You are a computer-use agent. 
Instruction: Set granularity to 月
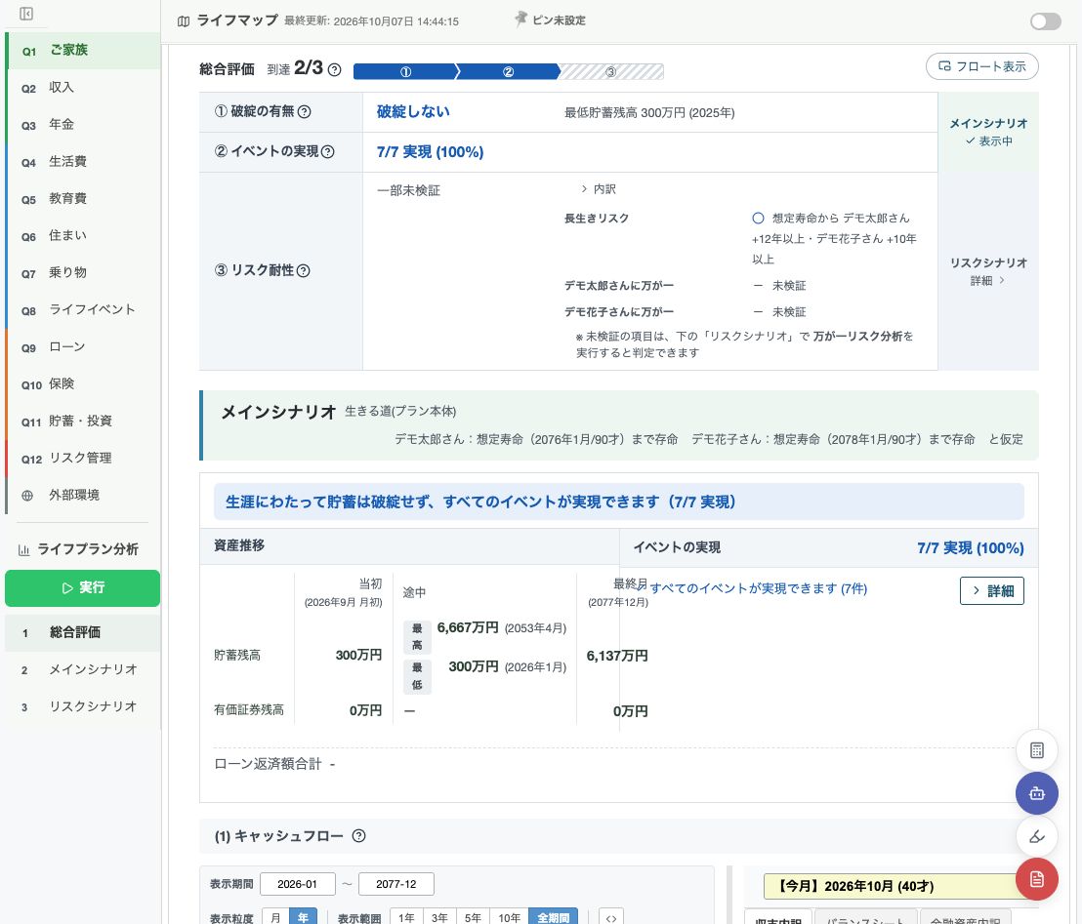(x=275, y=917)
